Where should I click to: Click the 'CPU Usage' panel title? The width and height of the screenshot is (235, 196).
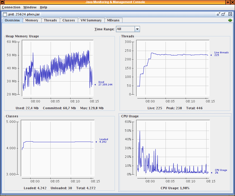point(130,116)
